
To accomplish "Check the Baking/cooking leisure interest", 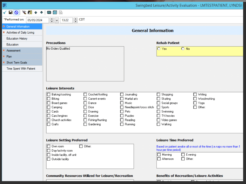I will tap(49, 94).
